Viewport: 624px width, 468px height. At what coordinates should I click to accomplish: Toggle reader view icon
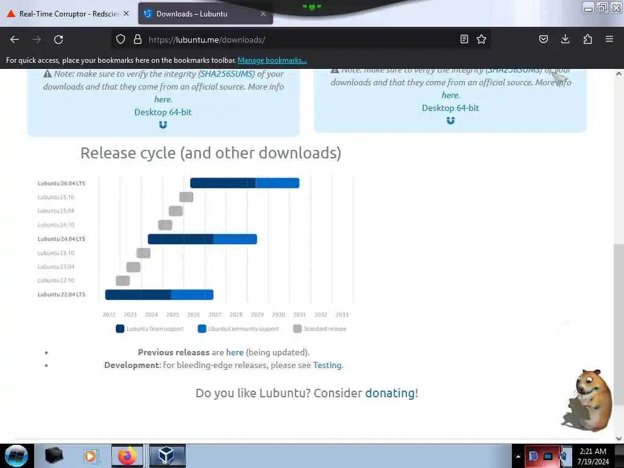[464, 40]
